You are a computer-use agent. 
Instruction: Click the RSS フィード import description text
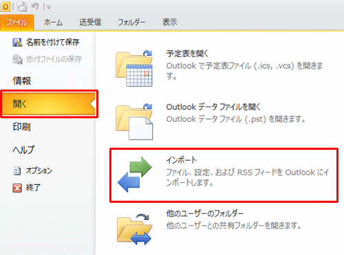248,177
